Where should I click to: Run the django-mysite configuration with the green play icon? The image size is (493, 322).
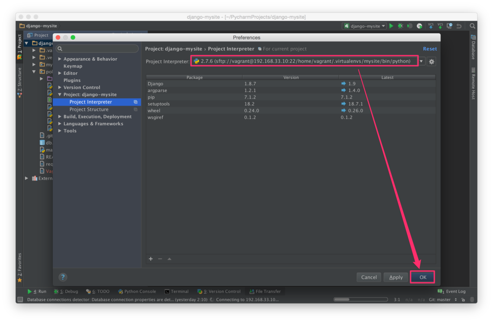(391, 26)
